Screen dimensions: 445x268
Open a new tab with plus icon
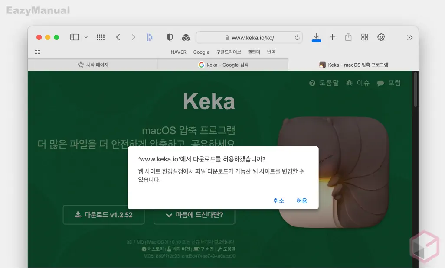click(332, 37)
